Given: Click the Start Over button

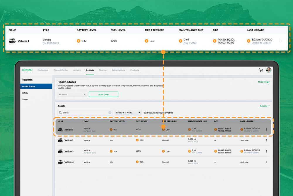Looking at the screenshot, I should pos(103,94).
